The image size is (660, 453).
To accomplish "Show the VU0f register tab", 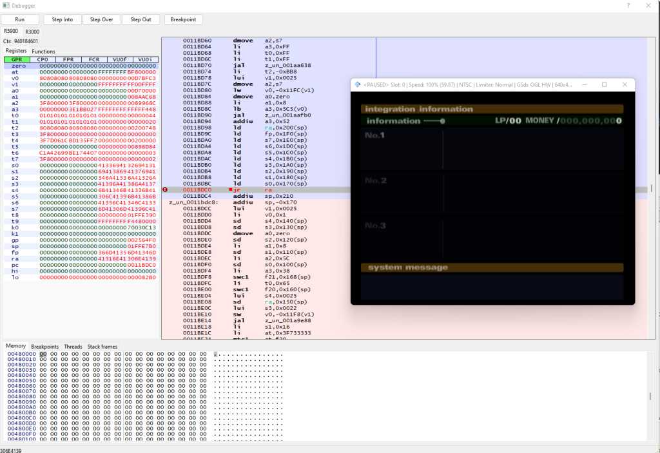I will point(119,59).
